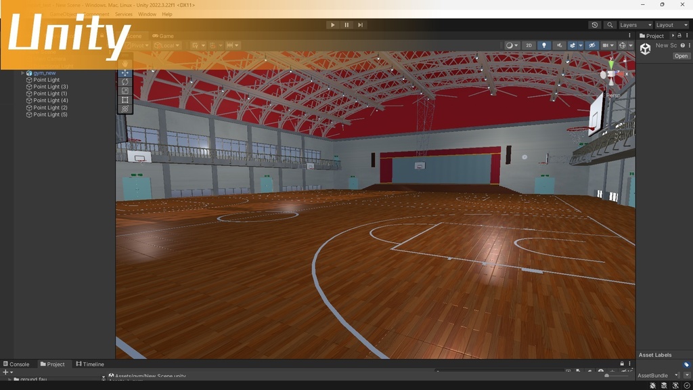Toggle the inspector lock icon
Screen dimensions: 693x390
pos(679,35)
